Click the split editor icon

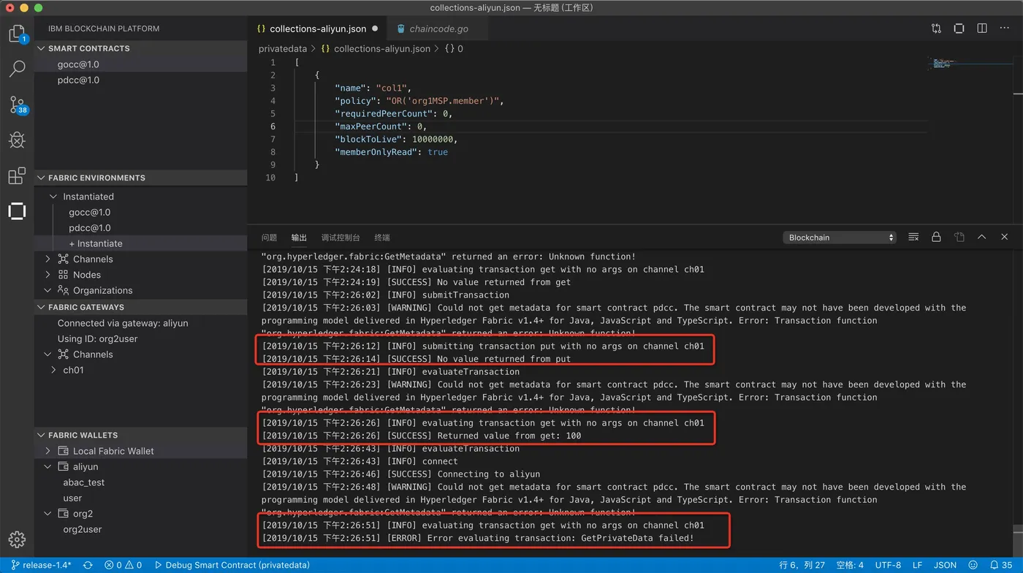click(981, 29)
